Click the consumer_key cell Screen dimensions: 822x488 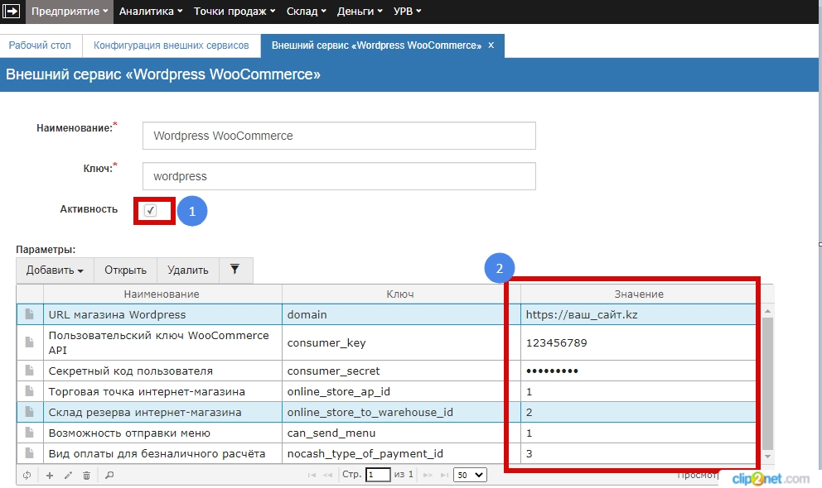pyautogui.click(x=401, y=342)
